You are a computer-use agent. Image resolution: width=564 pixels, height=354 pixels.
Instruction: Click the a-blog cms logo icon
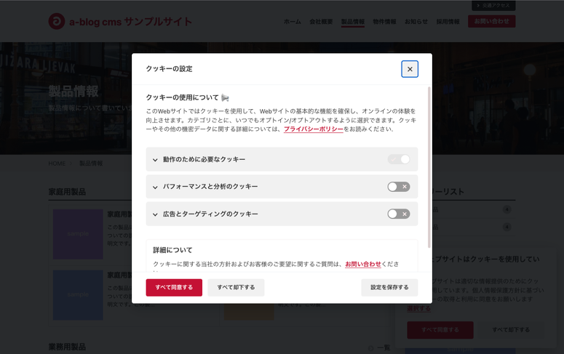click(57, 22)
